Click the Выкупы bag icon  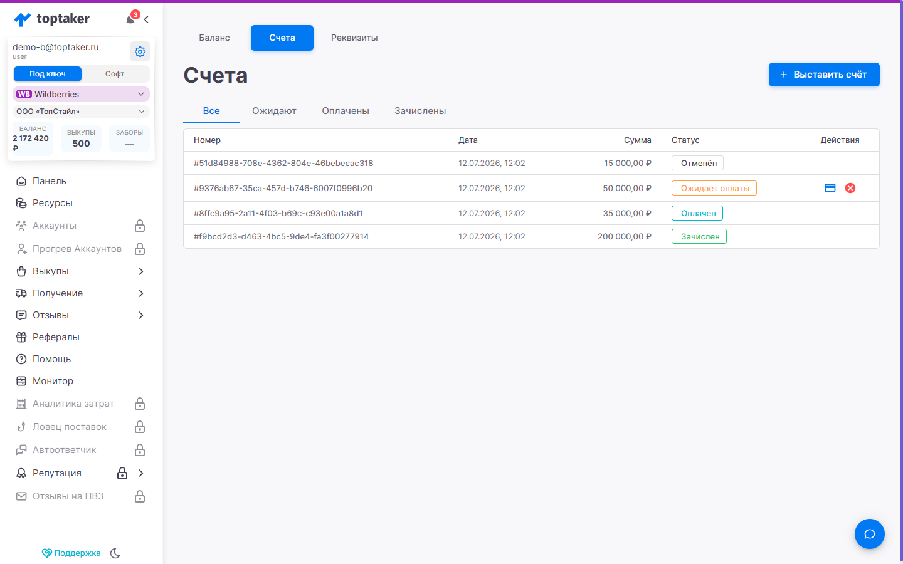coord(21,271)
